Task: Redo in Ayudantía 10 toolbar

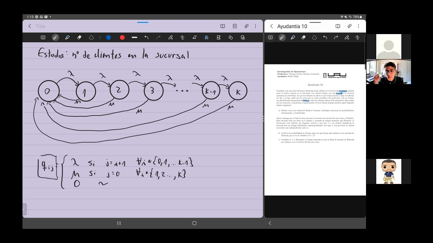Action: click(x=336, y=37)
